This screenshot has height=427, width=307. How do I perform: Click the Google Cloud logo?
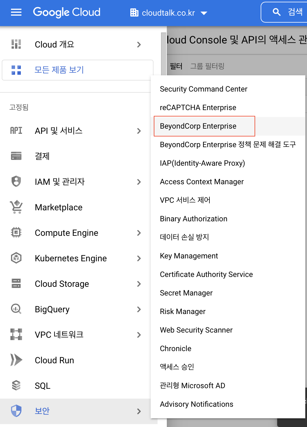coord(67,12)
